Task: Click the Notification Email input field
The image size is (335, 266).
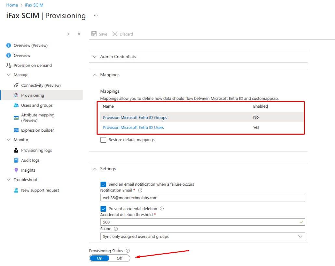Action: click(203, 198)
